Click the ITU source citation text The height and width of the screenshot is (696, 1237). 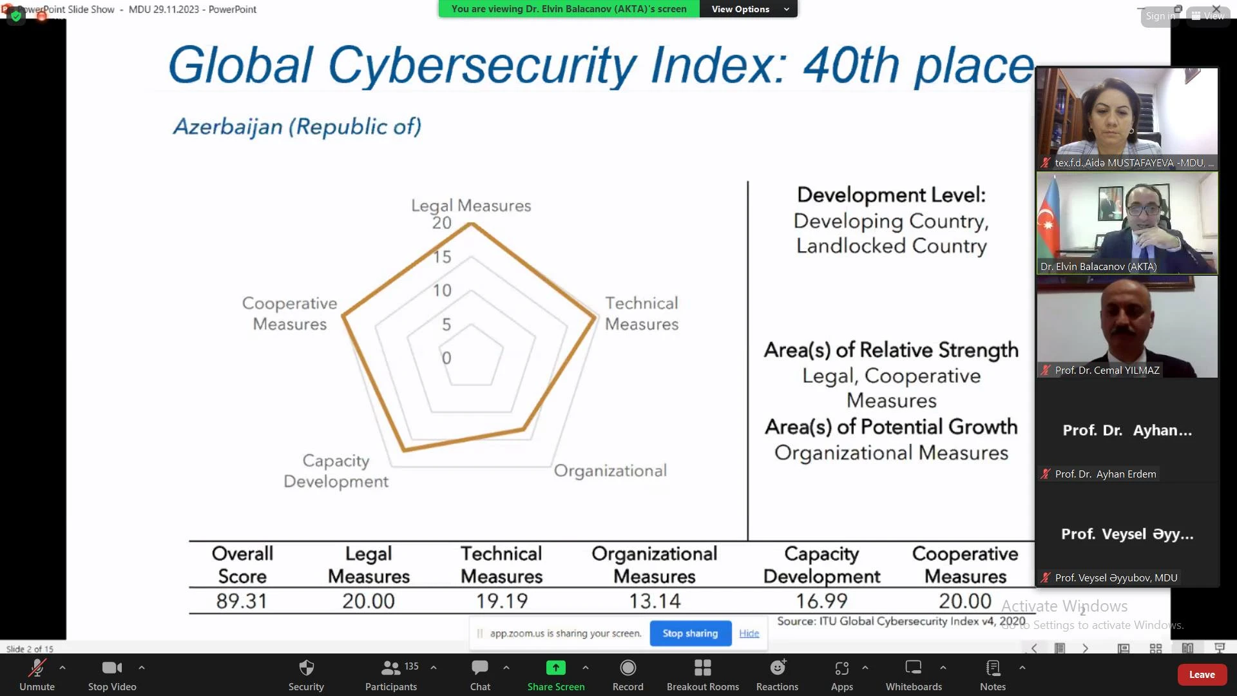901,621
